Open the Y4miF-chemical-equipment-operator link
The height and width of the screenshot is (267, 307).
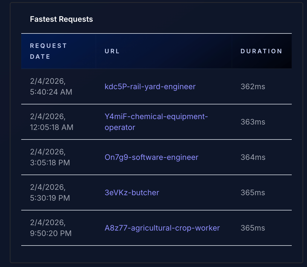[x=156, y=122]
